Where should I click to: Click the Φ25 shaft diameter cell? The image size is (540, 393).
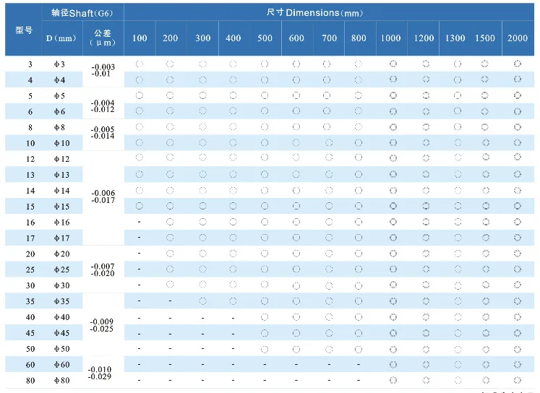[x=61, y=269]
